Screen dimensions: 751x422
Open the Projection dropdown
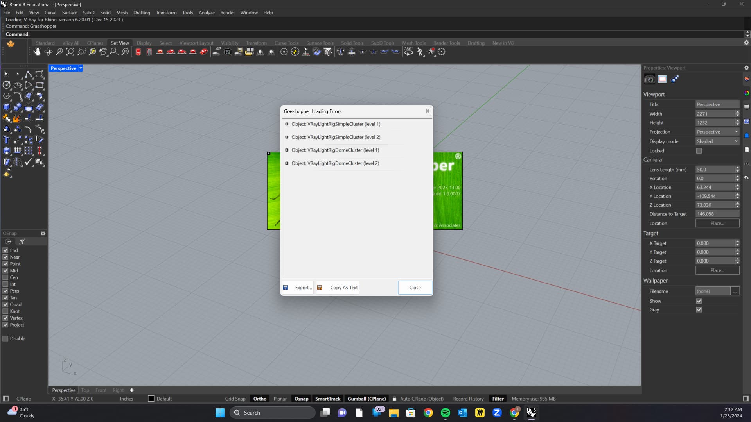click(x=717, y=132)
